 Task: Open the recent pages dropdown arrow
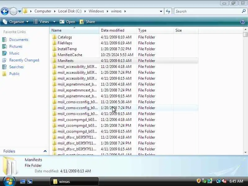pyautogui.click(x=20, y=11)
